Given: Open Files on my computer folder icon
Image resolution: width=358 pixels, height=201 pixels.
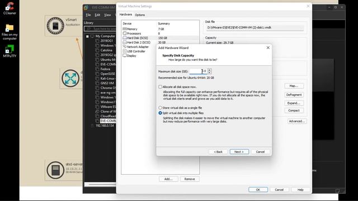Looking at the screenshot, I should [x=10, y=32].
